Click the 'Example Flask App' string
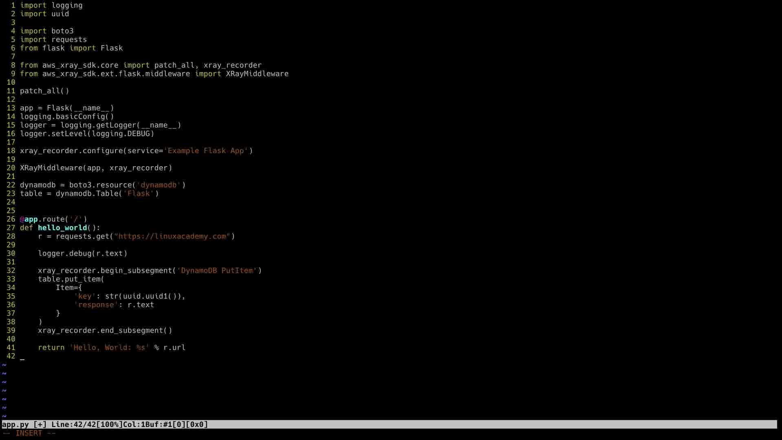 point(206,151)
